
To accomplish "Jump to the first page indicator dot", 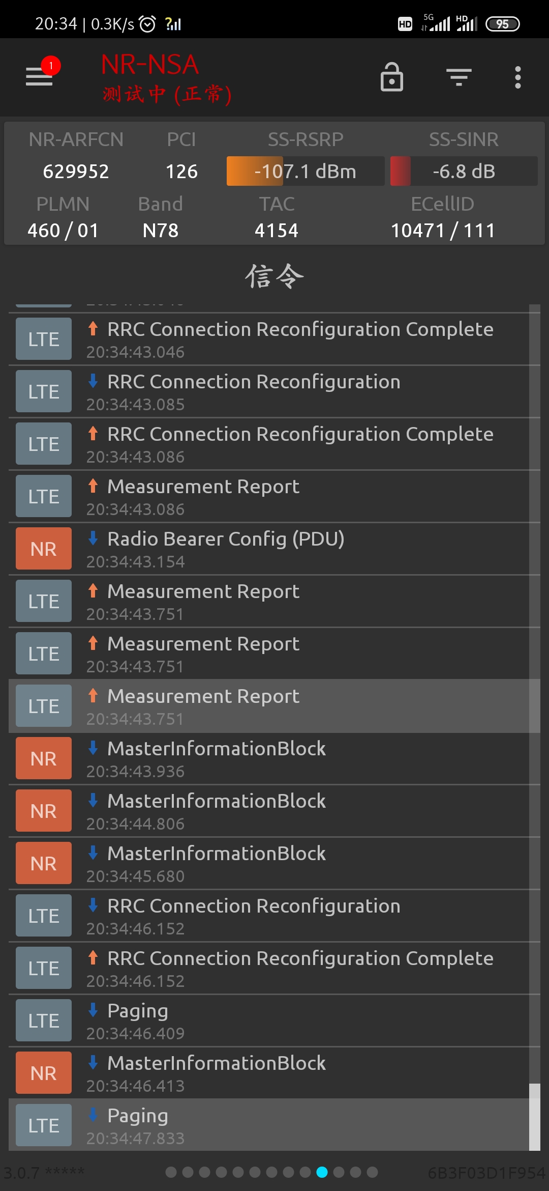I will click(171, 1172).
